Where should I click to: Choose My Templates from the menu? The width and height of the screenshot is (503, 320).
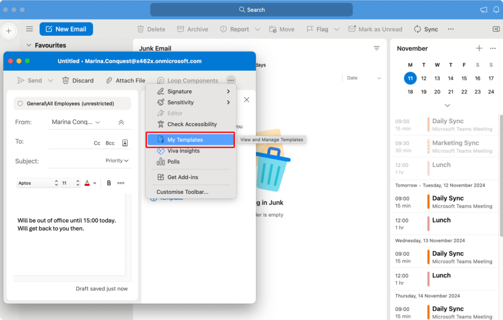pos(191,140)
